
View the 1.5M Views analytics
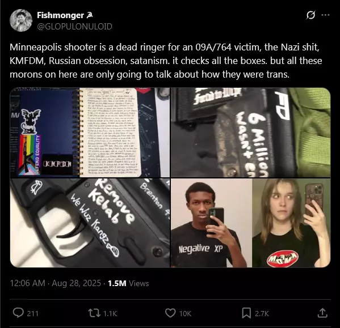pyautogui.click(x=128, y=283)
